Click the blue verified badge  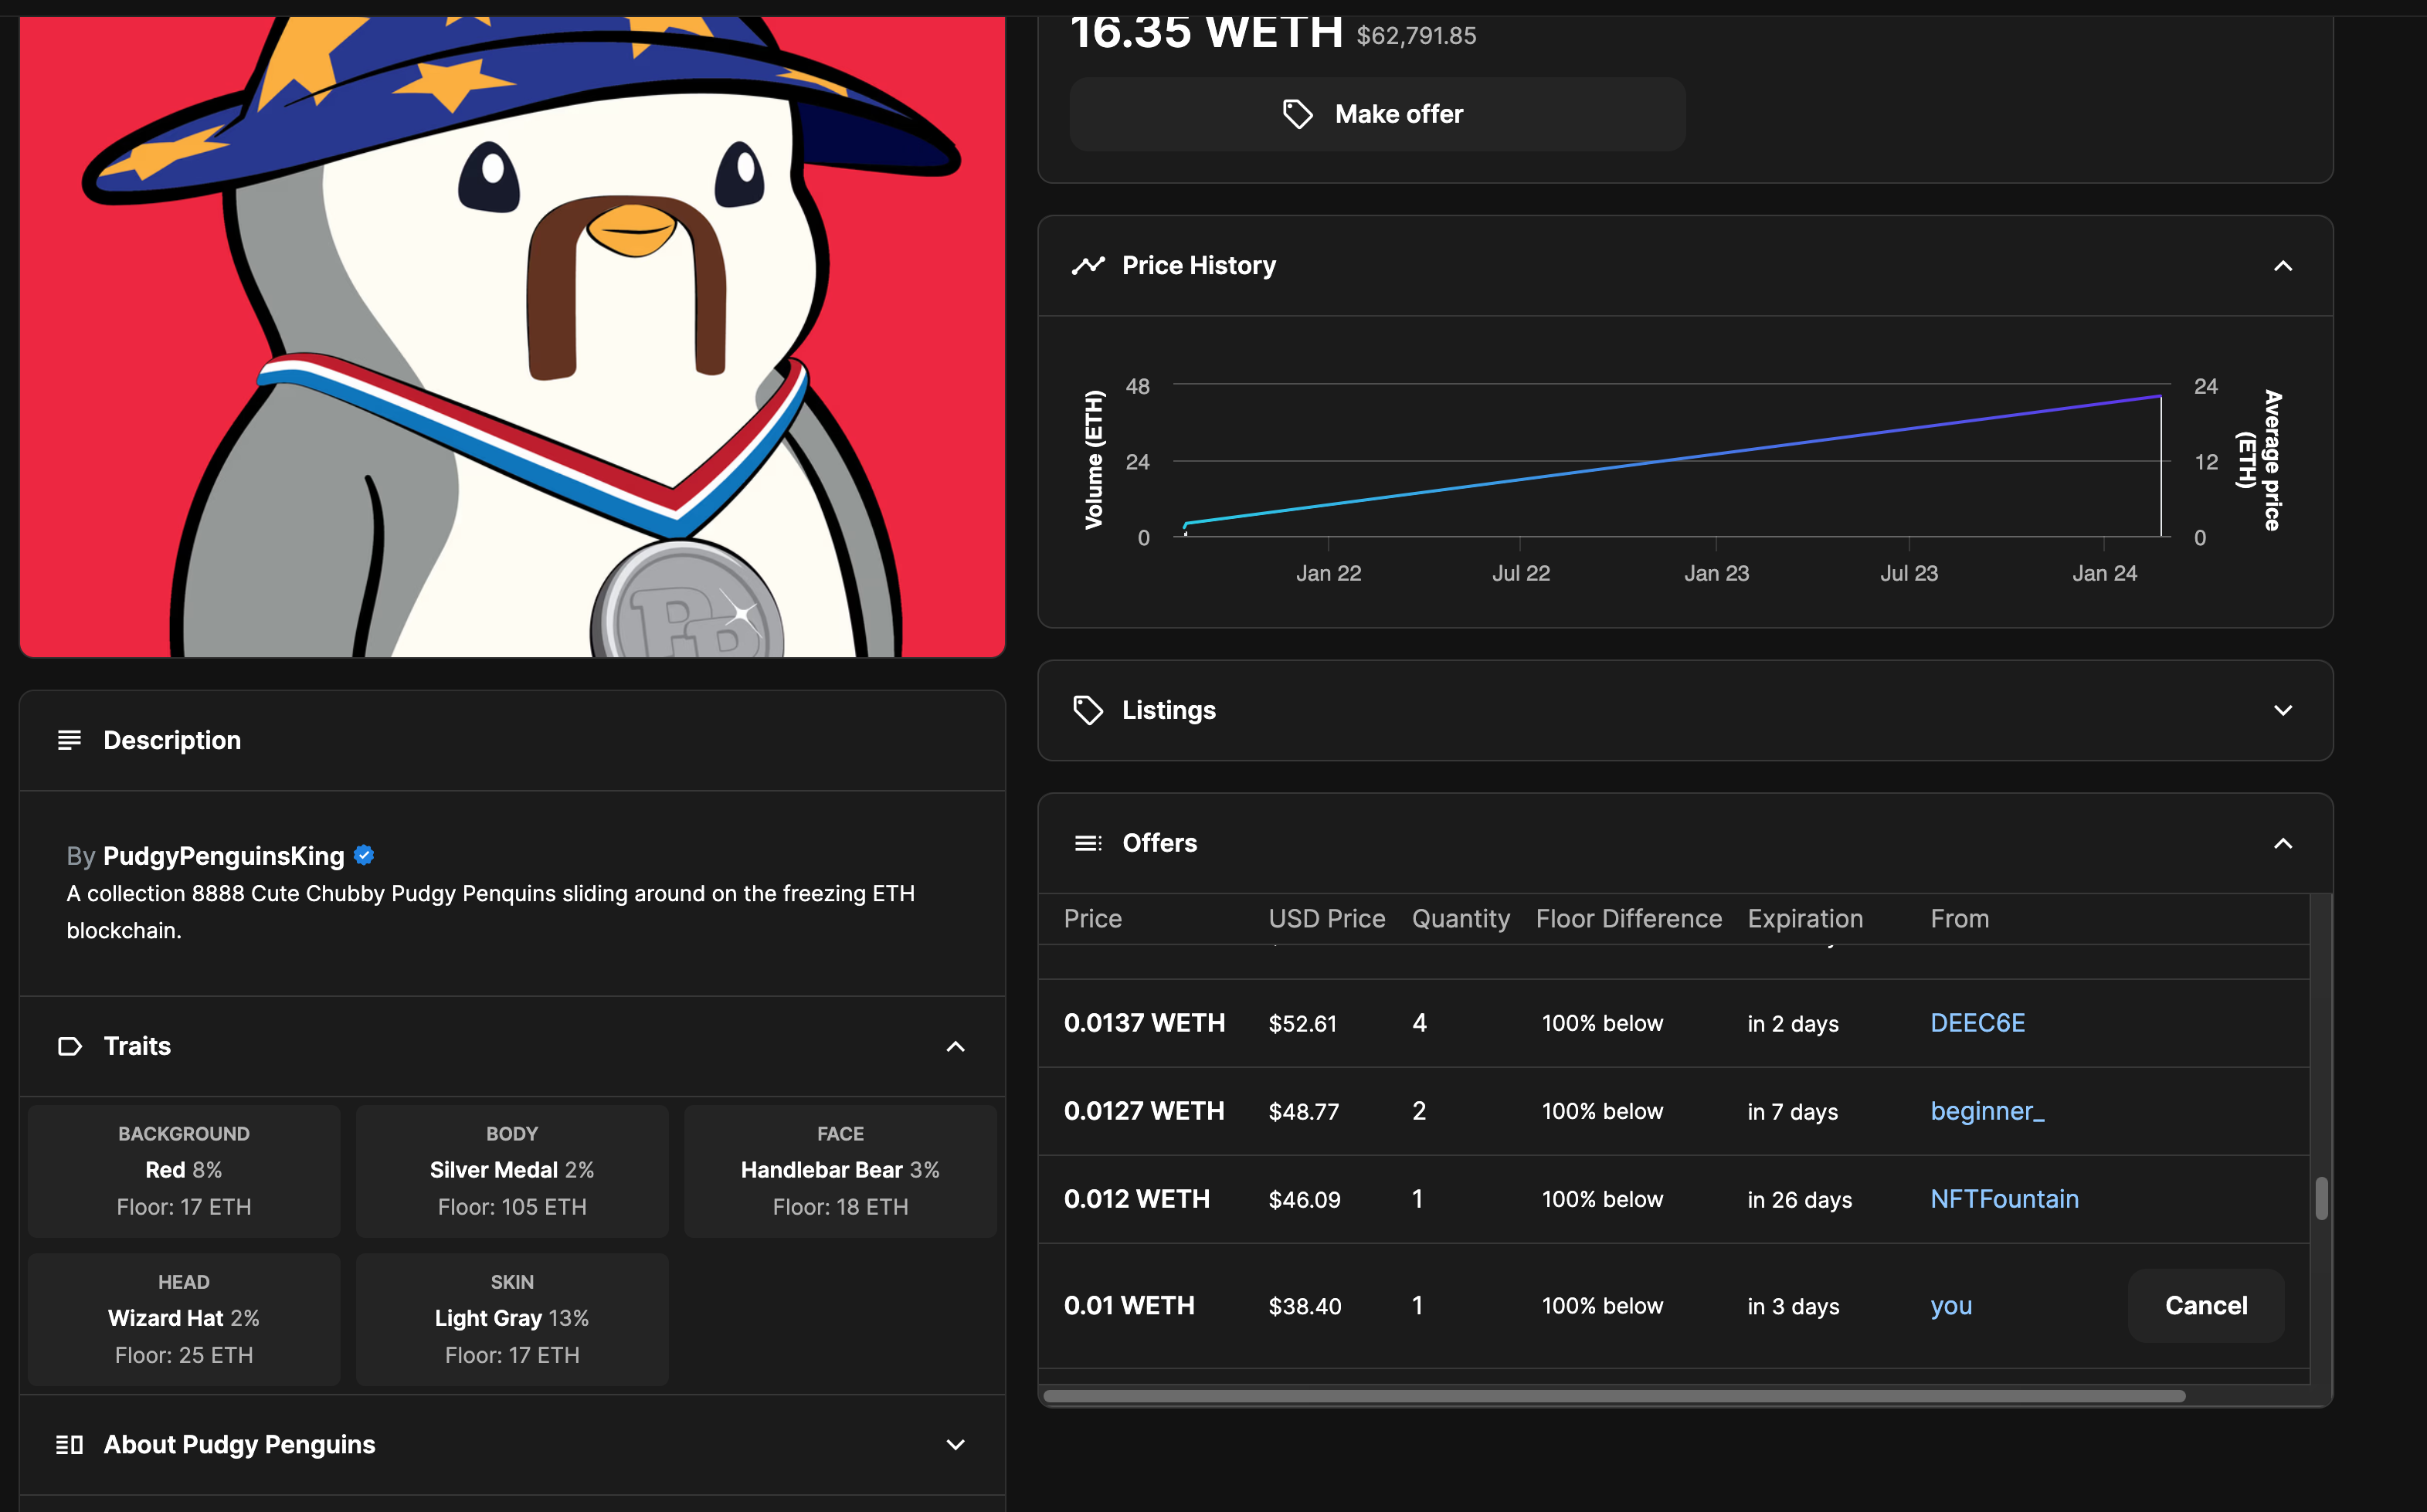(364, 855)
